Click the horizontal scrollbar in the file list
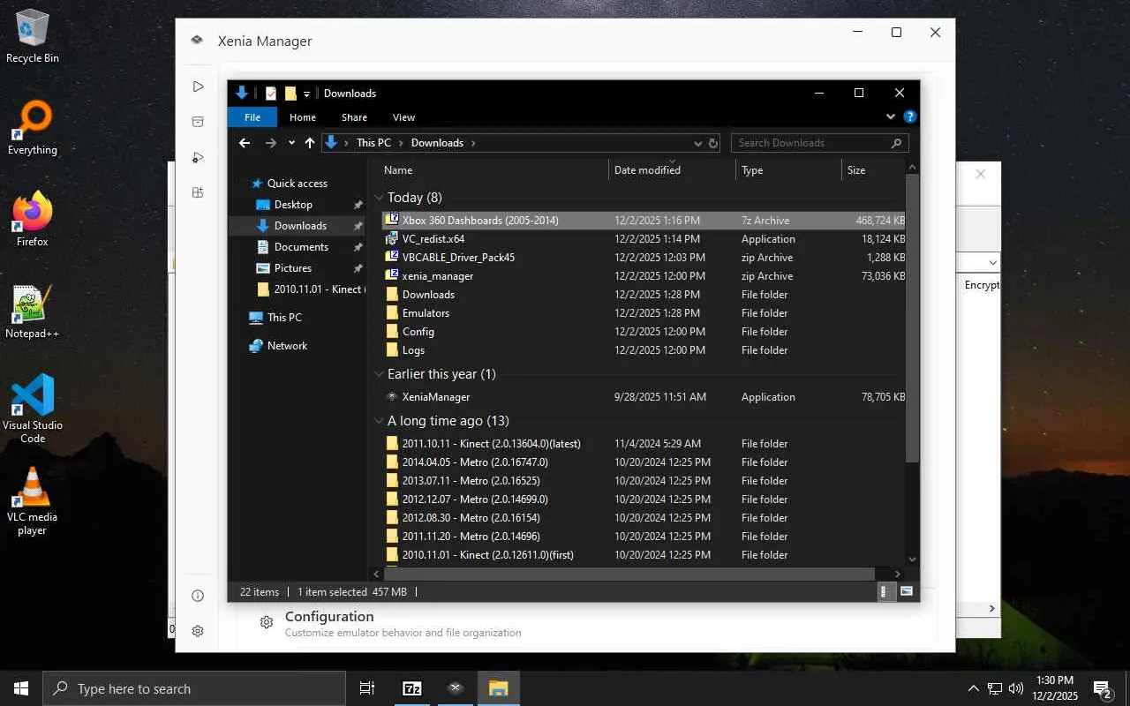 point(630,574)
